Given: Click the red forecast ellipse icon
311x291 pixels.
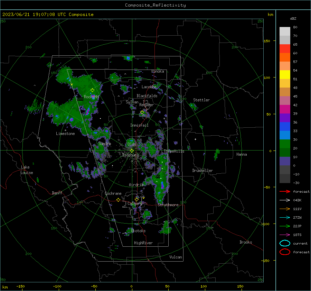Looking at the screenshot, I should tap(285, 252).
